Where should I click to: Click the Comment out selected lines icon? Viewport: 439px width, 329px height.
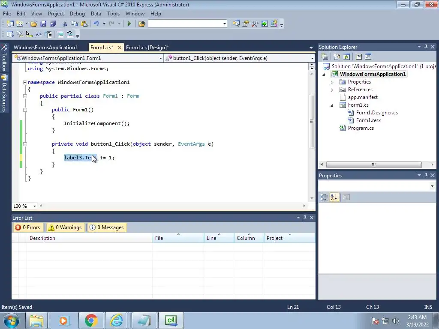(x=60, y=34)
